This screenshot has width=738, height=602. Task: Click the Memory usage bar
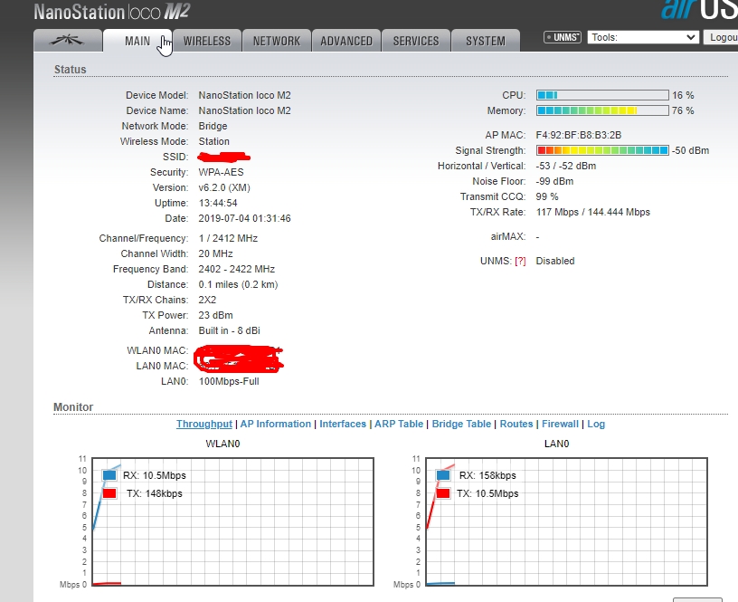click(x=602, y=110)
